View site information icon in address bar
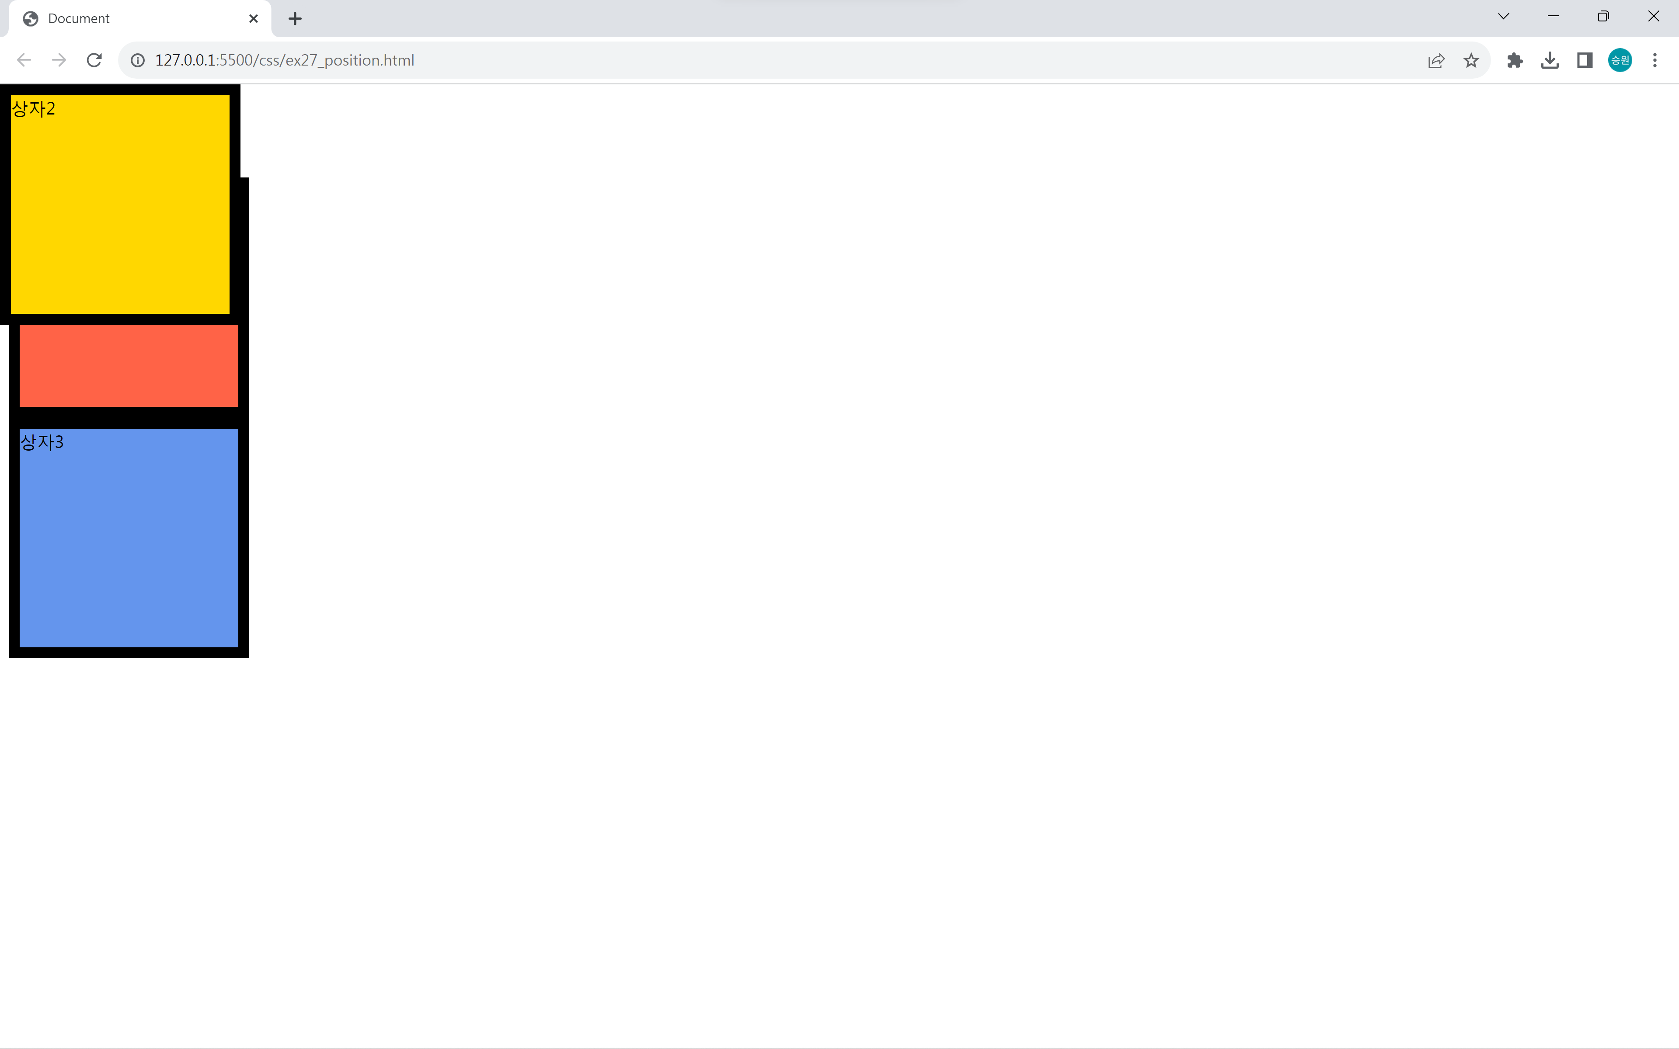 (138, 60)
